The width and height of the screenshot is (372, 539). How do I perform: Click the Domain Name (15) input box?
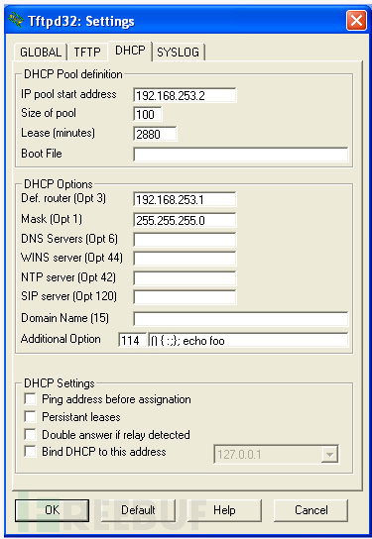pyautogui.click(x=240, y=319)
